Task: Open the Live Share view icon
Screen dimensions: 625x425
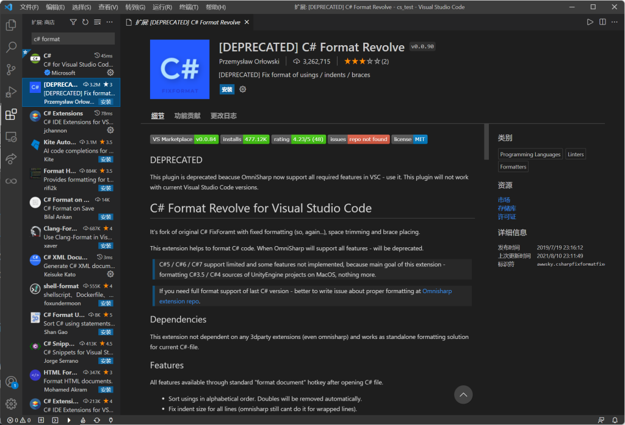Action: [11, 159]
